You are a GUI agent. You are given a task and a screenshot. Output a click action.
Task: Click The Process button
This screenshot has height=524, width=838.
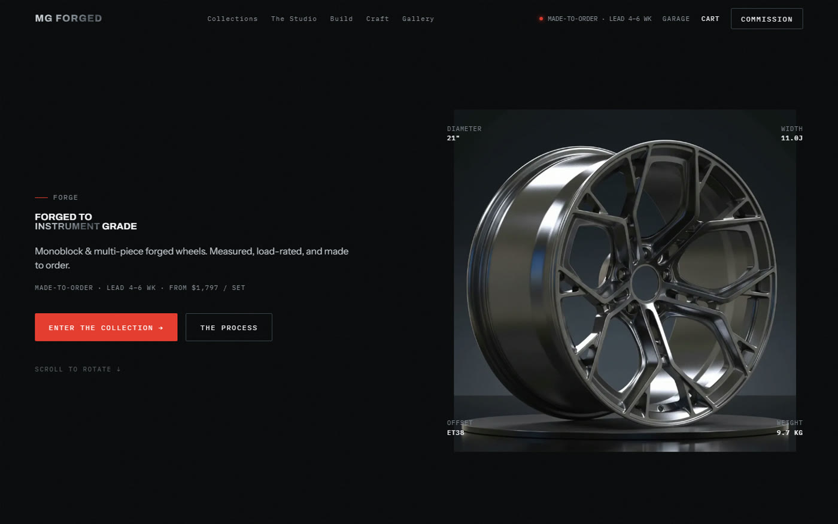click(229, 327)
